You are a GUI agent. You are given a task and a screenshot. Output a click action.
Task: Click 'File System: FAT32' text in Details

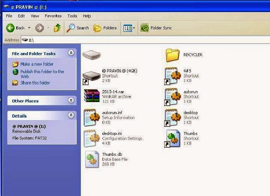(x=30, y=138)
